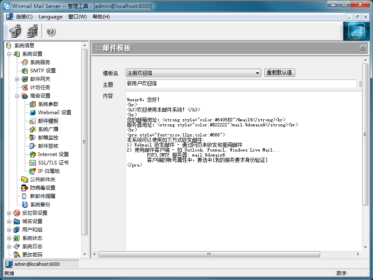Image resolution: width=373 pixels, height=280 pixels.
Task: Collapse the 高级设置 tree node
Action: pos(17,96)
